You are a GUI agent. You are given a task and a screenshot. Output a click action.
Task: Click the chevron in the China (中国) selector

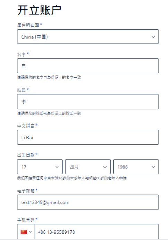[x=153, y=37]
